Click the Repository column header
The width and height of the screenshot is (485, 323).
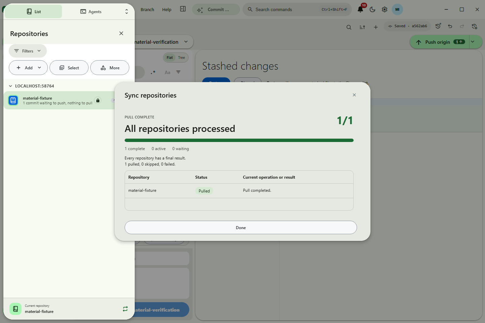[x=139, y=177]
